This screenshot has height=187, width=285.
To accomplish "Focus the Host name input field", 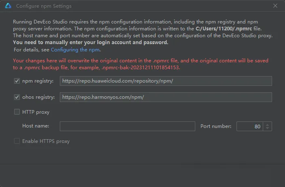I will pyautogui.click(x=127, y=126).
